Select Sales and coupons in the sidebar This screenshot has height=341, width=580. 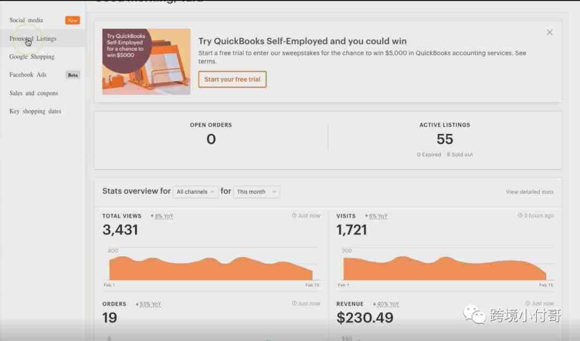click(34, 93)
